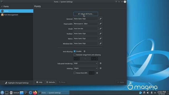Open the help question mark in title bar
169x95 pixels.
[x=116, y=2]
